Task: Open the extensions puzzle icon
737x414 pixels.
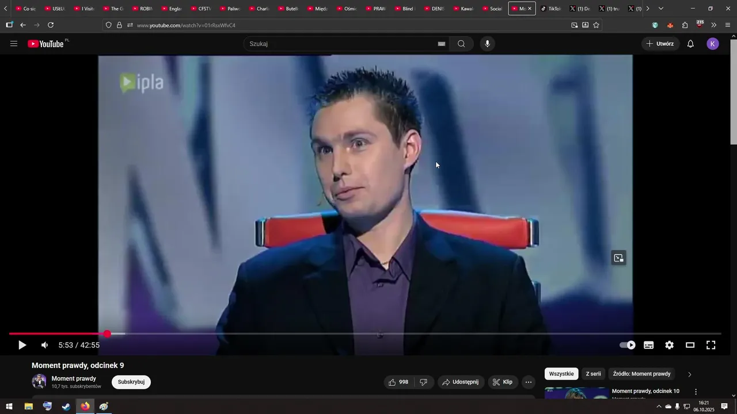Action: pyautogui.click(x=685, y=25)
